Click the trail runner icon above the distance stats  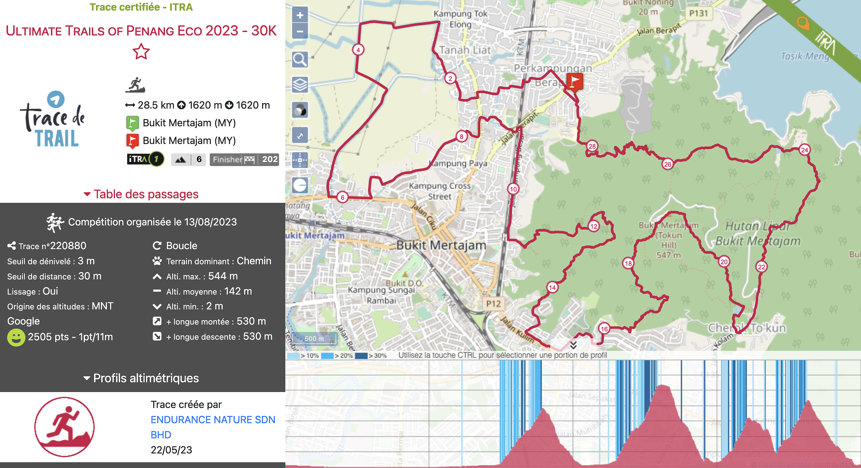pos(136,85)
